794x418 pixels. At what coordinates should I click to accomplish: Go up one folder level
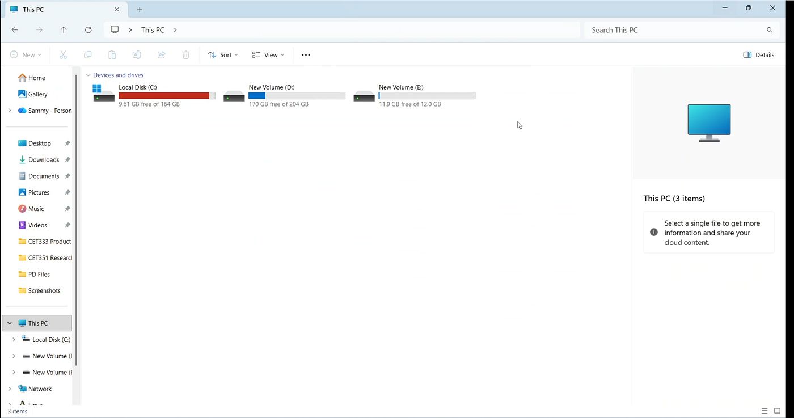pos(64,30)
